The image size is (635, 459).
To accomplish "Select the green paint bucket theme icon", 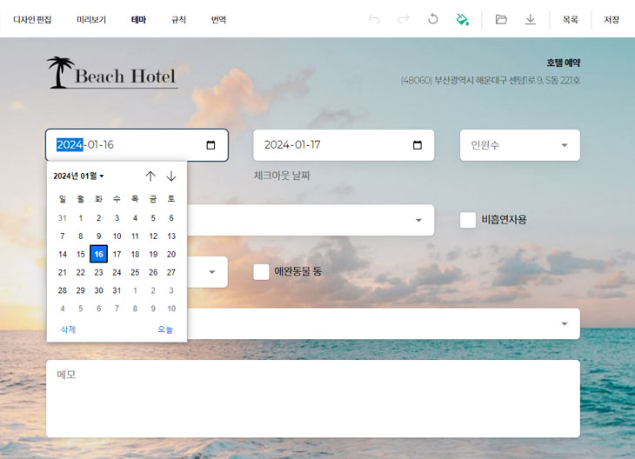I will 462,19.
